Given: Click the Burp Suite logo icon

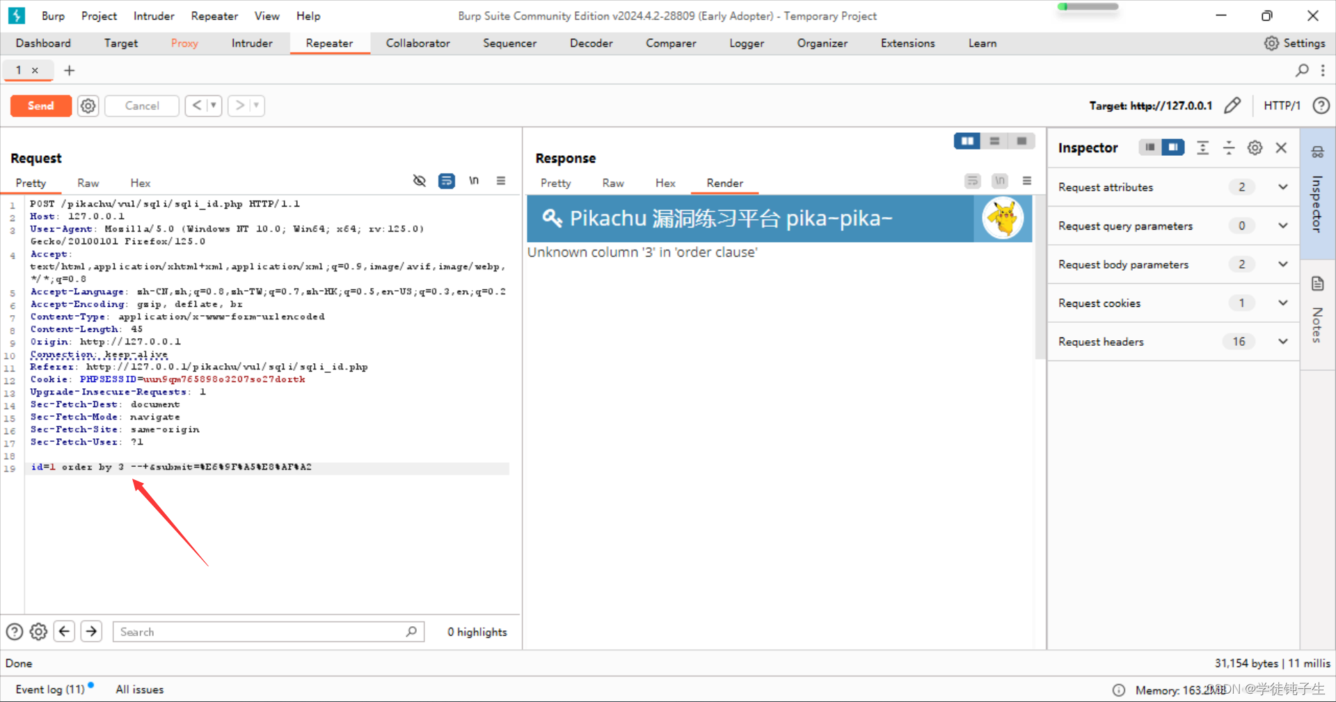Looking at the screenshot, I should [x=17, y=15].
